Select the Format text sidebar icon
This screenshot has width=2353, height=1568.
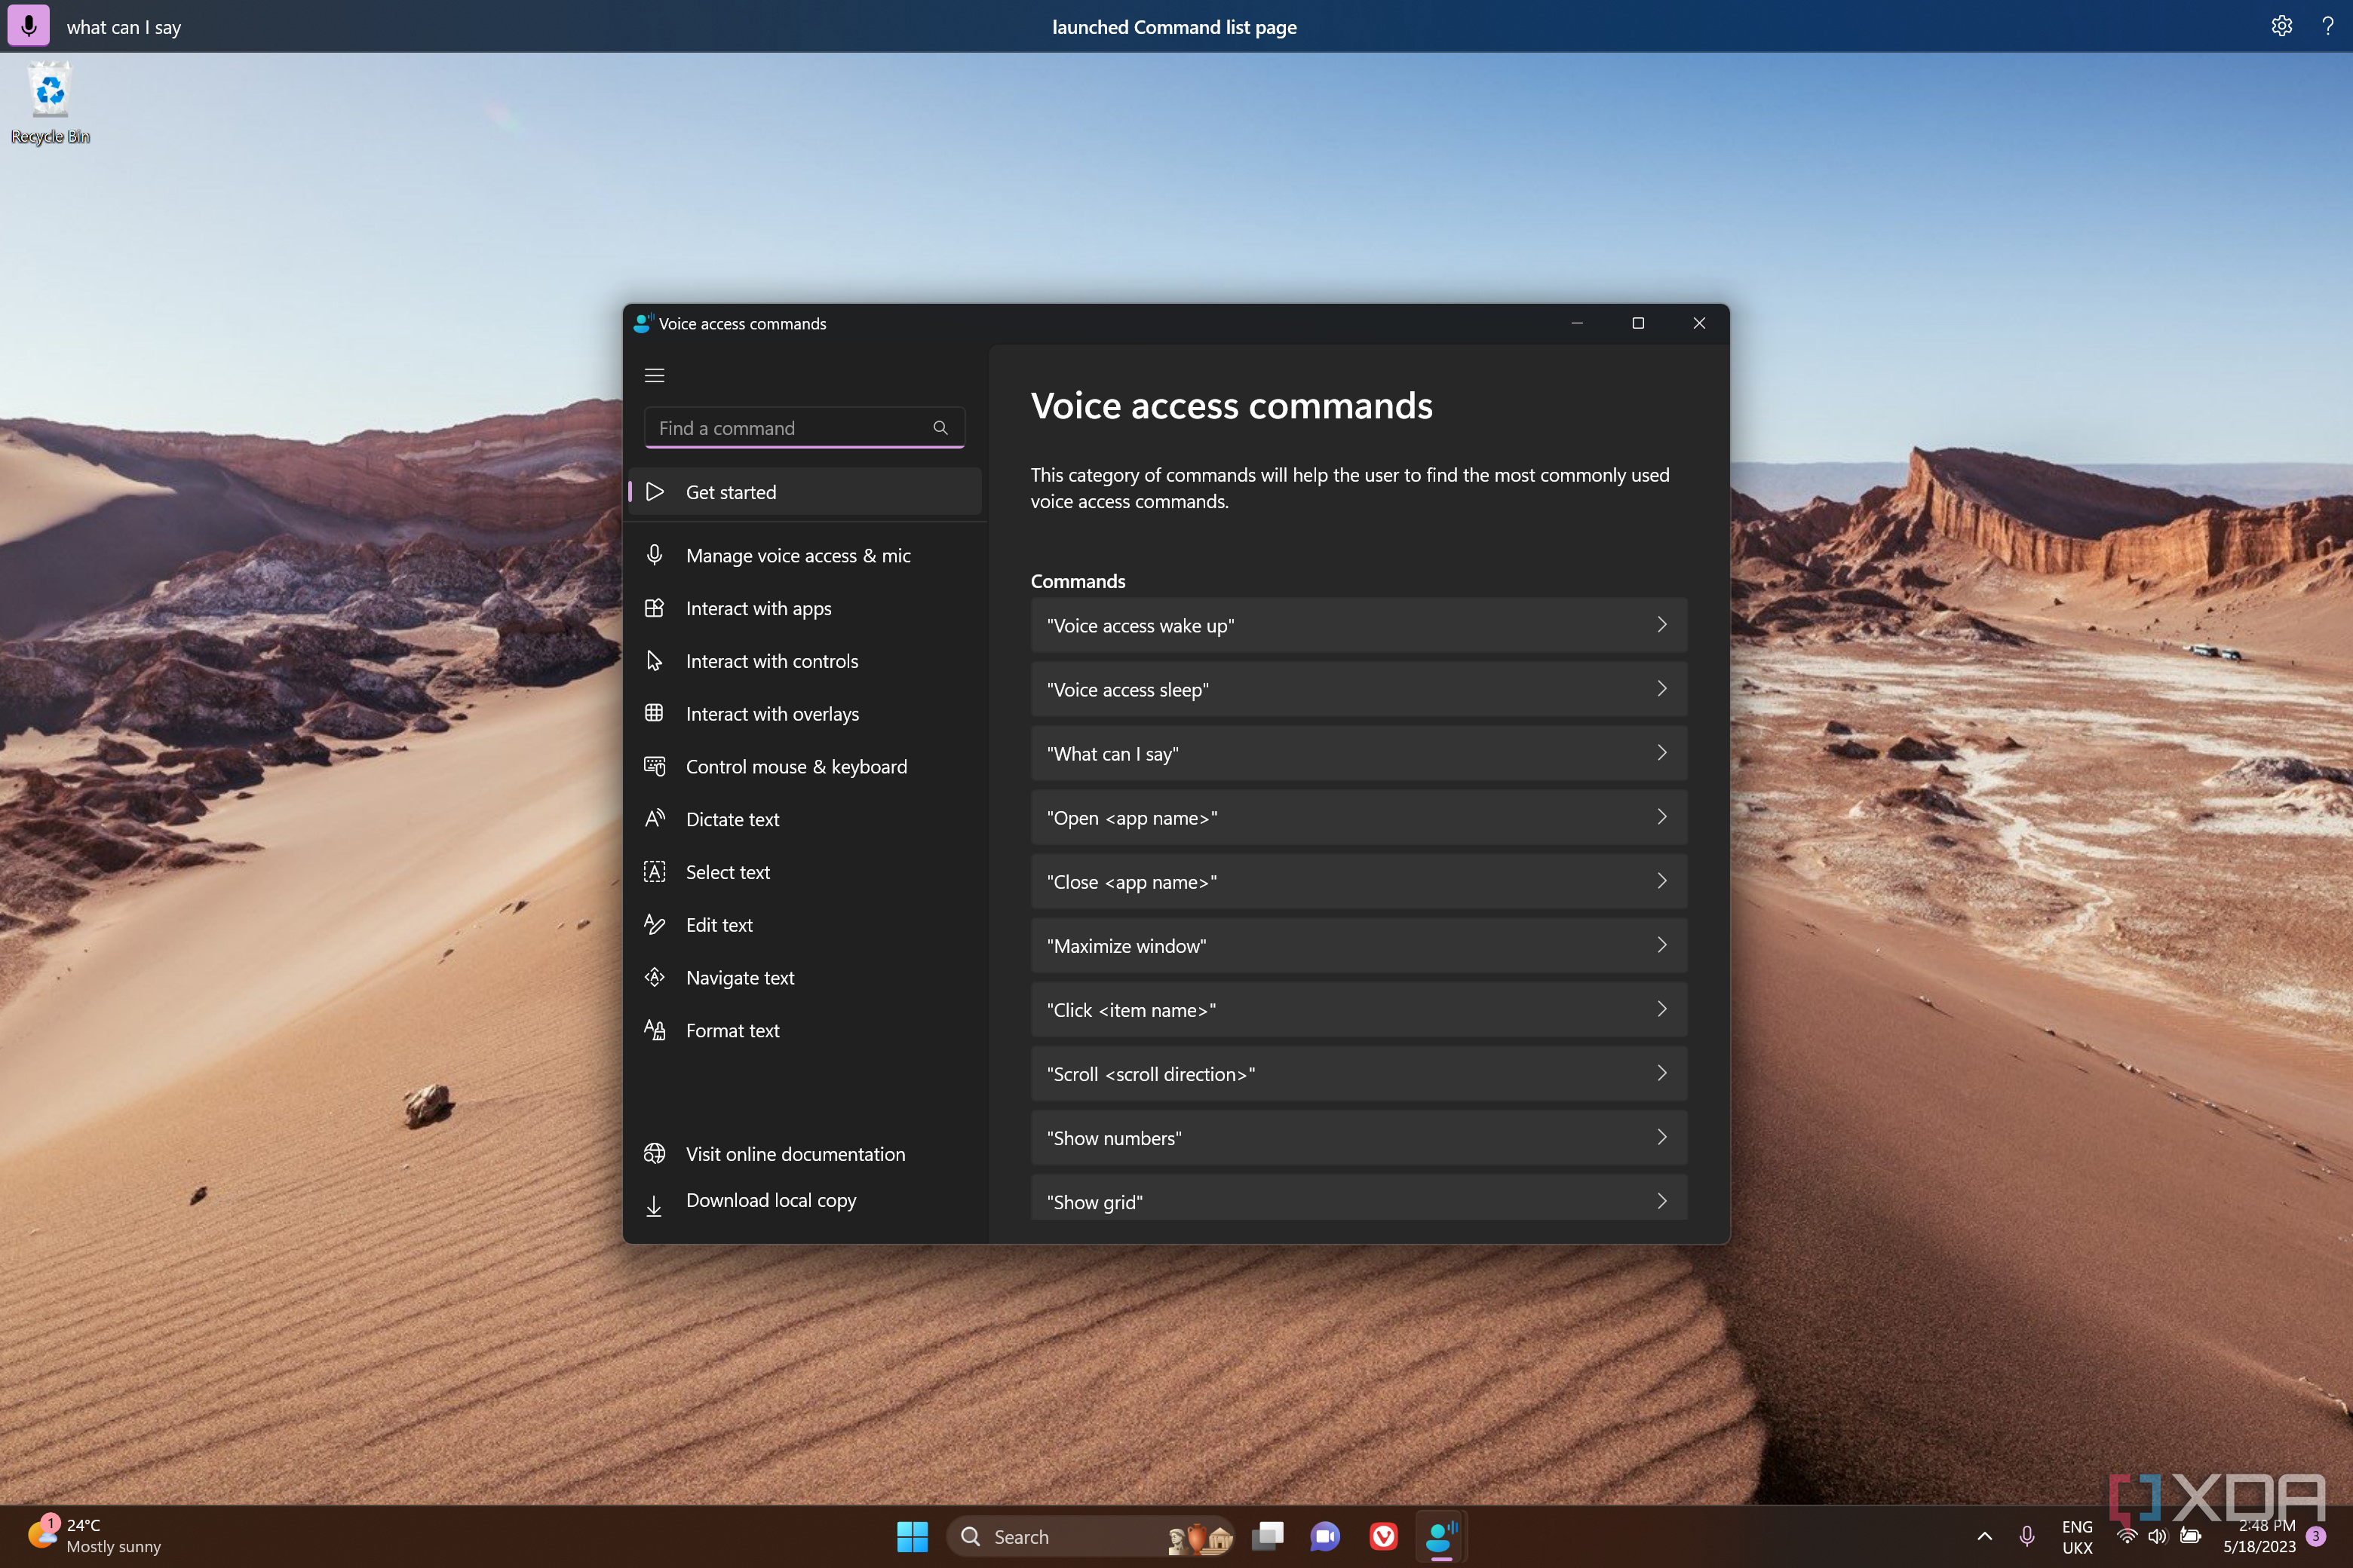point(655,1030)
